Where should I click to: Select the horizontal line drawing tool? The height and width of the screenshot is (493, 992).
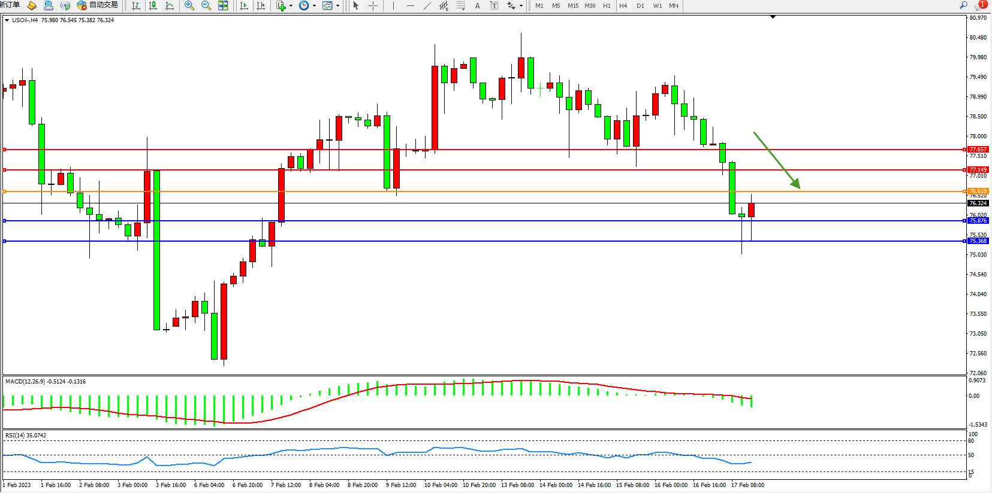click(410, 5)
